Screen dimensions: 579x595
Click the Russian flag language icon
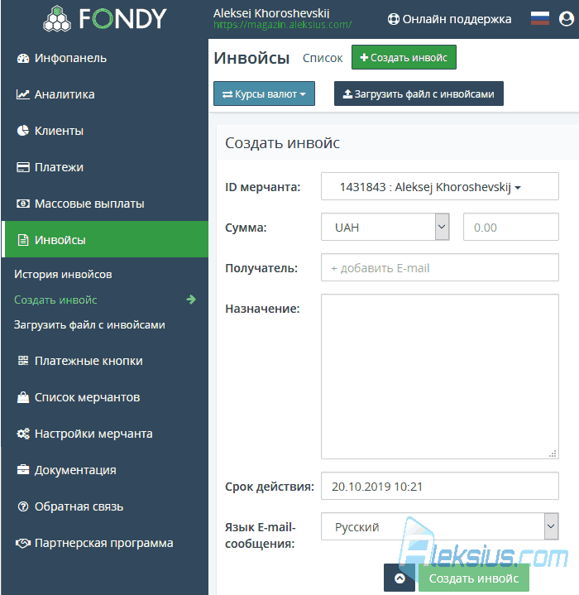pyautogui.click(x=540, y=18)
